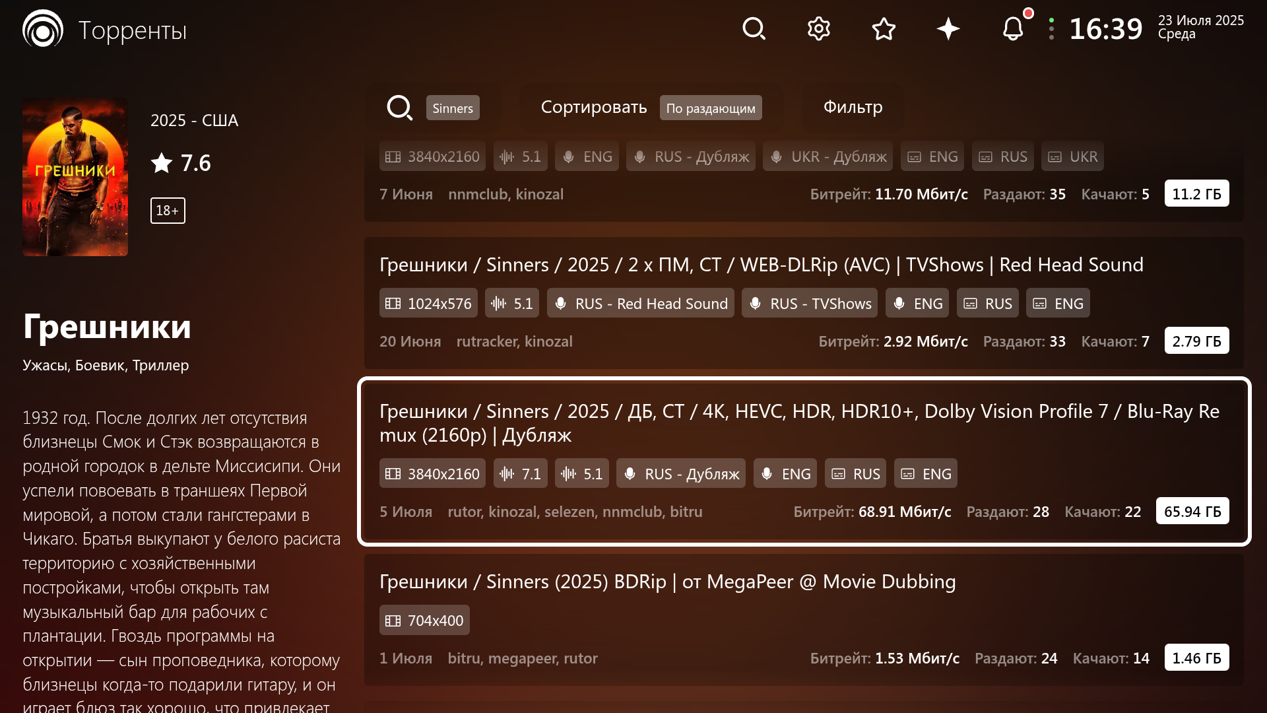Select the BDRip MegaPeer torrent
This screenshot has height=713, width=1267.
[x=666, y=582]
